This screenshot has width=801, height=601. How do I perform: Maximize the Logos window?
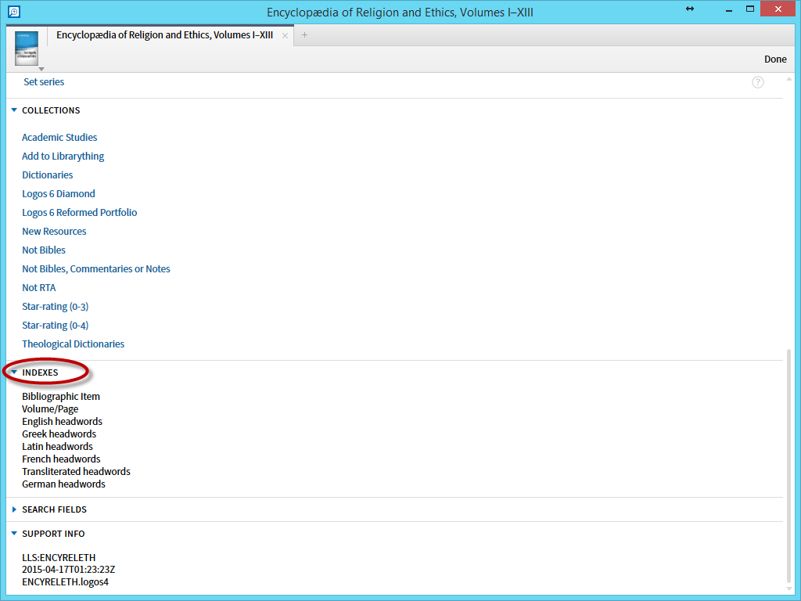[750, 9]
